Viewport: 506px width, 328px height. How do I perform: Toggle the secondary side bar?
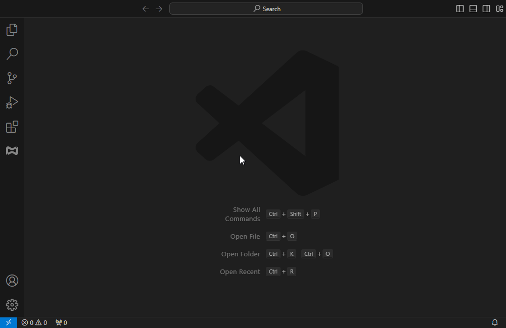click(486, 9)
